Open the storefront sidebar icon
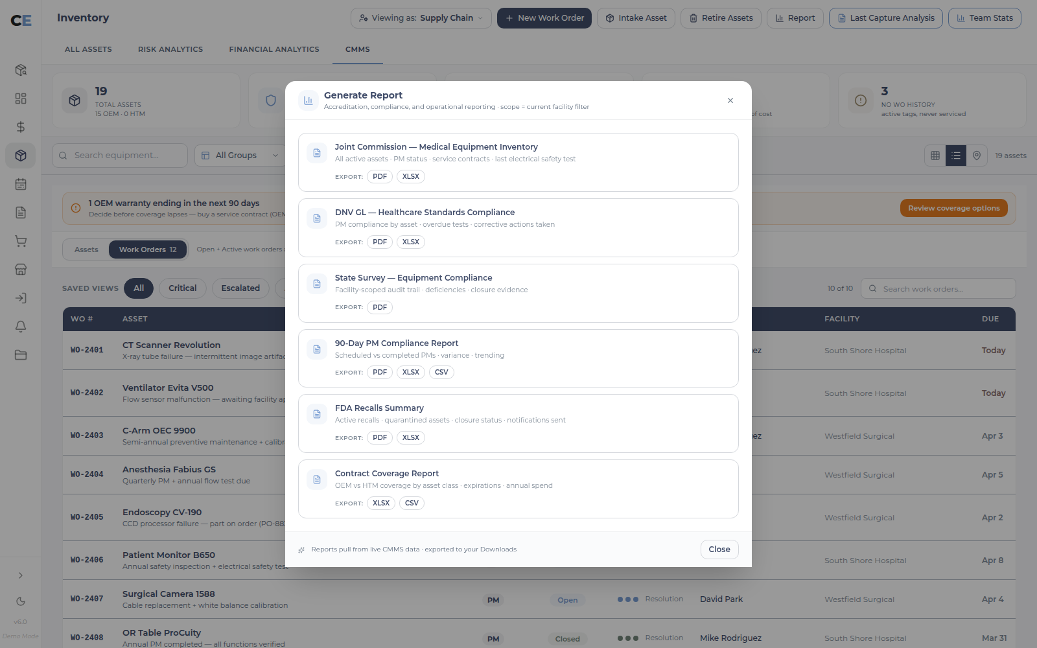The height and width of the screenshot is (648, 1037). click(21, 270)
